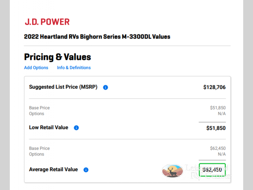Screen dimensions: 253x190
Task: Open the Add Options link
Action: pyautogui.click(x=36, y=68)
